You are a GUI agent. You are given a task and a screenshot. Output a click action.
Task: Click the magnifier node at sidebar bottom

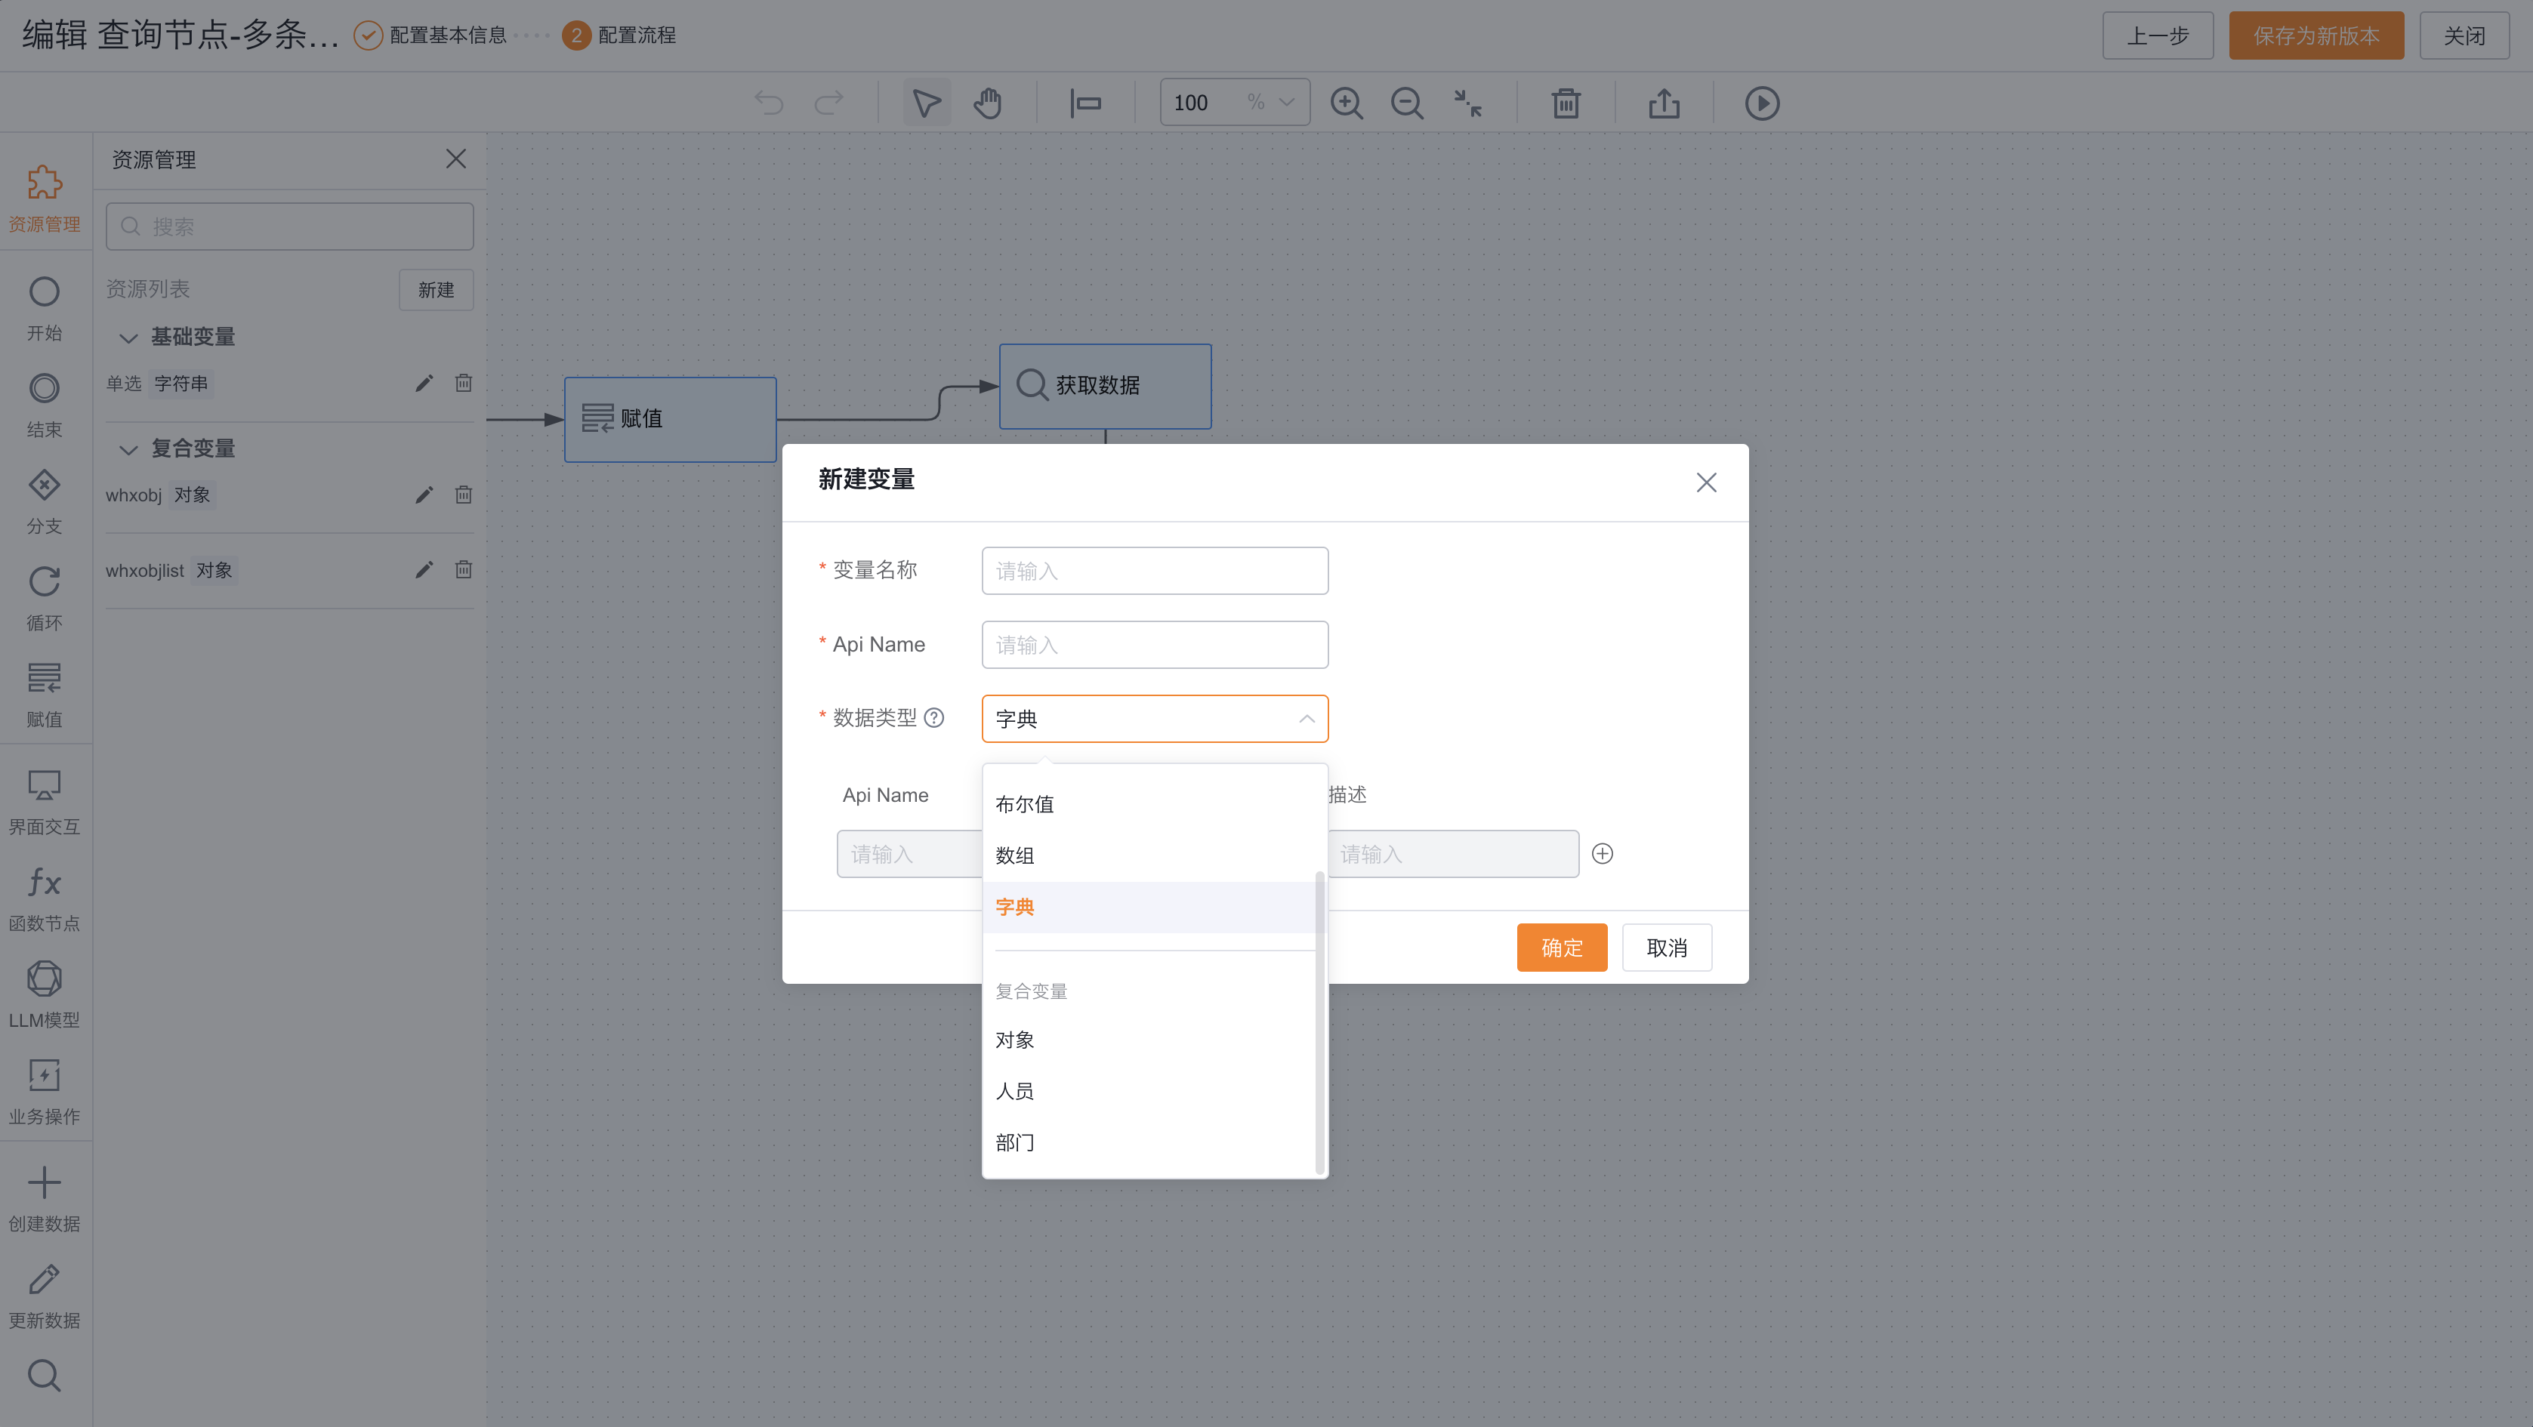coord(45,1375)
